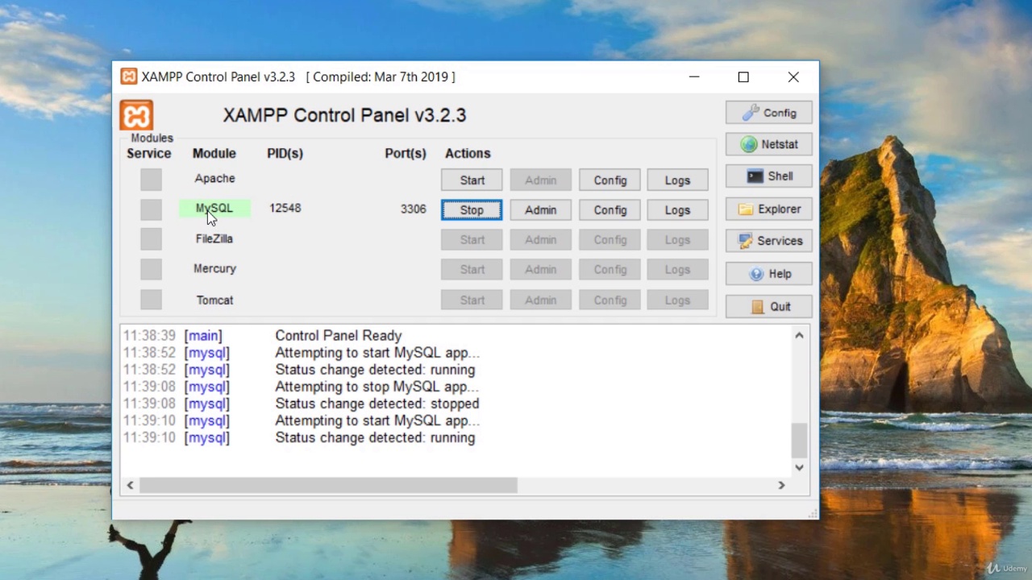This screenshot has height=580, width=1032.
Task: Open Config with the wrench icon
Action: [769, 113]
